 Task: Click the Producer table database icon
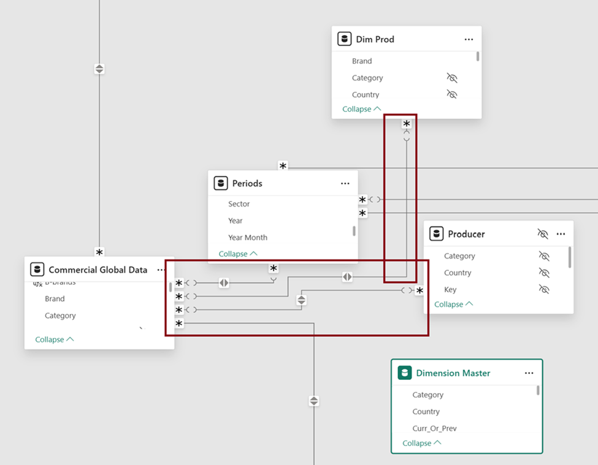[436, 233]
